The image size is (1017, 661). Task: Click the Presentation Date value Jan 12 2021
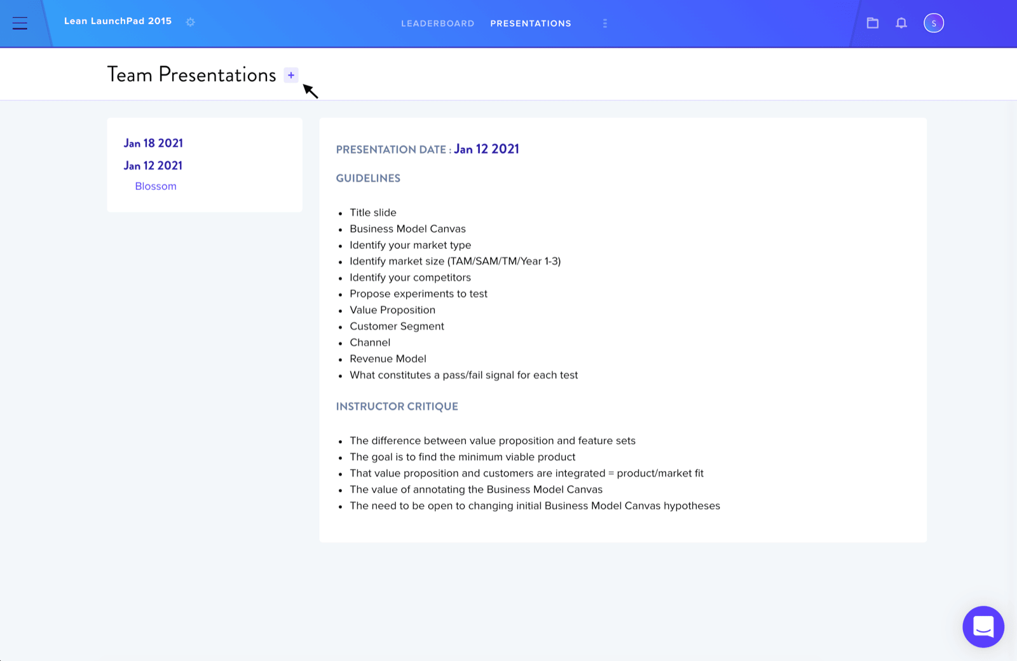(x=486, y=149)
